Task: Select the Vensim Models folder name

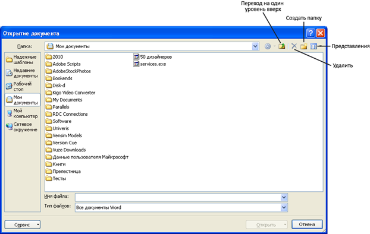Action: click(x=67, y=135)
